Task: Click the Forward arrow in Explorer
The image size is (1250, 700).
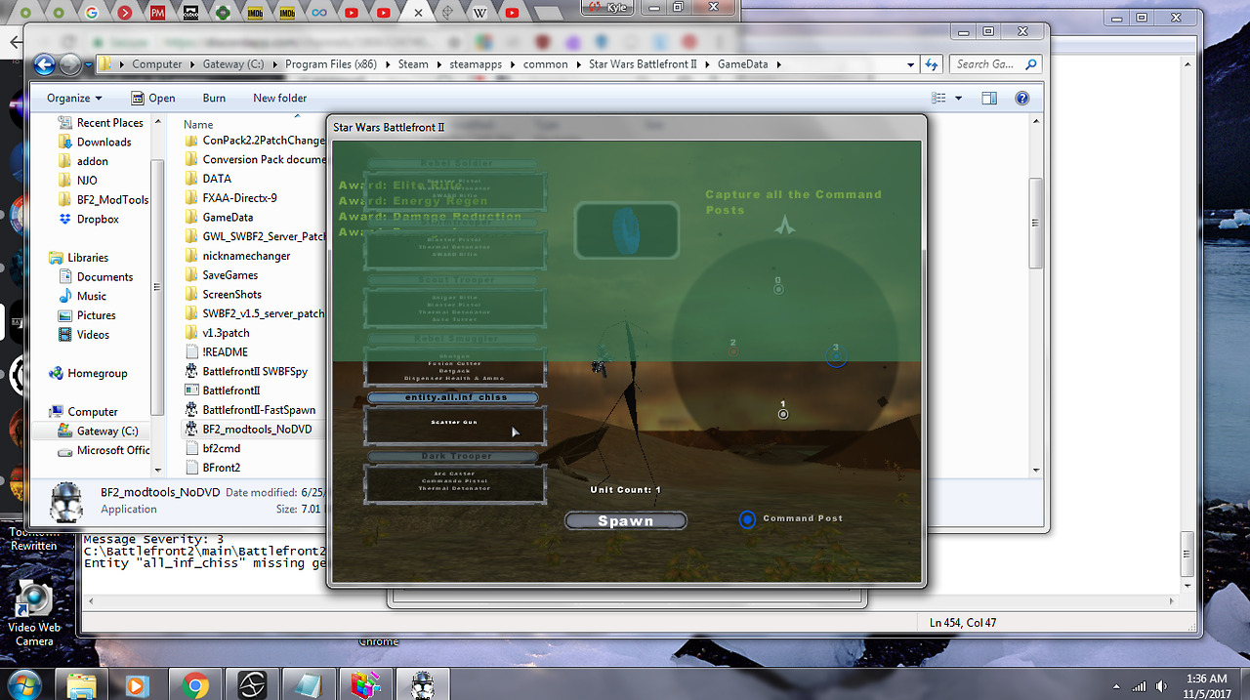Action: pos(69,64)
